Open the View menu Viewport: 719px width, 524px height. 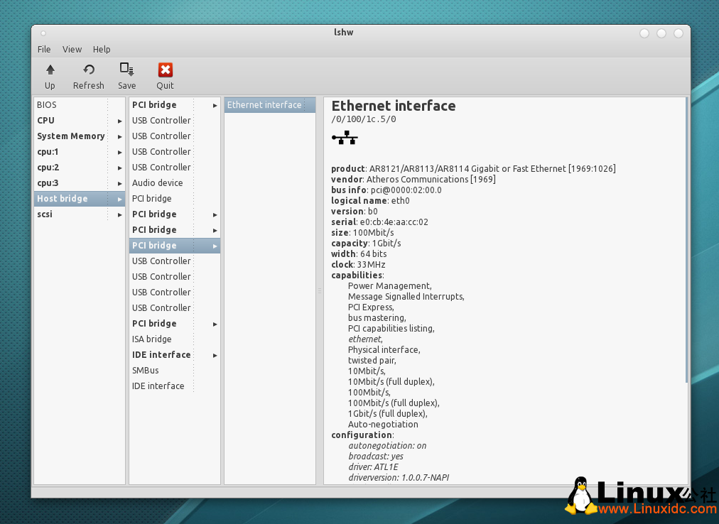pyautogui.click(x=72, y=49)
